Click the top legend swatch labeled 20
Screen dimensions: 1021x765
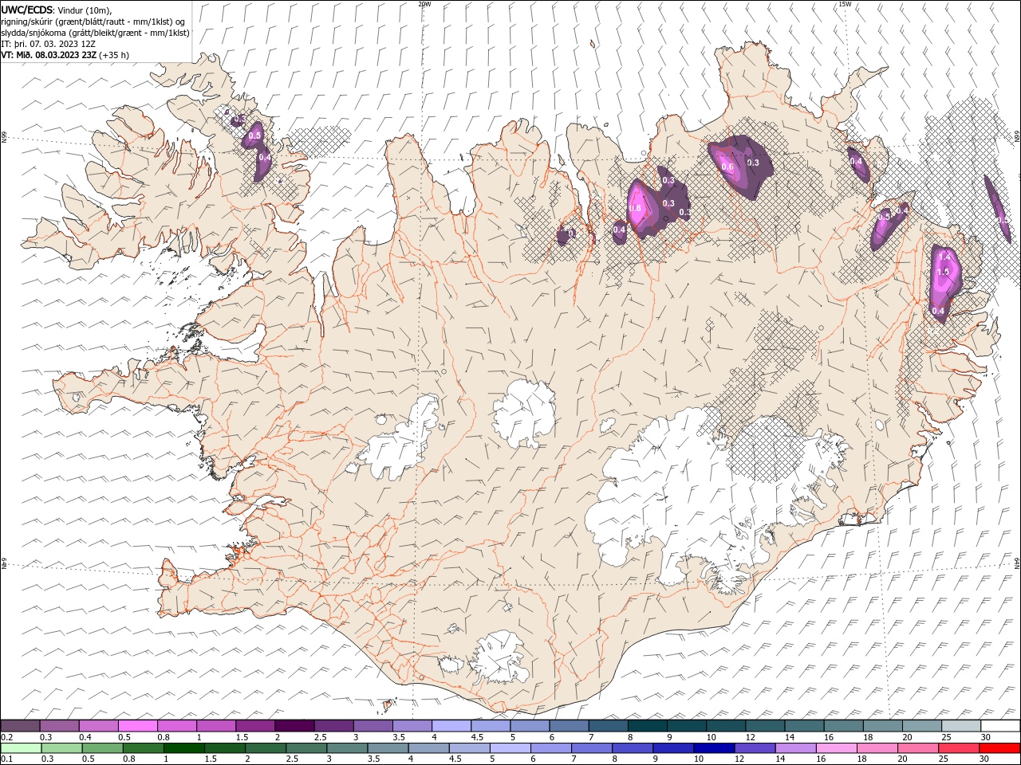(921, 725)
